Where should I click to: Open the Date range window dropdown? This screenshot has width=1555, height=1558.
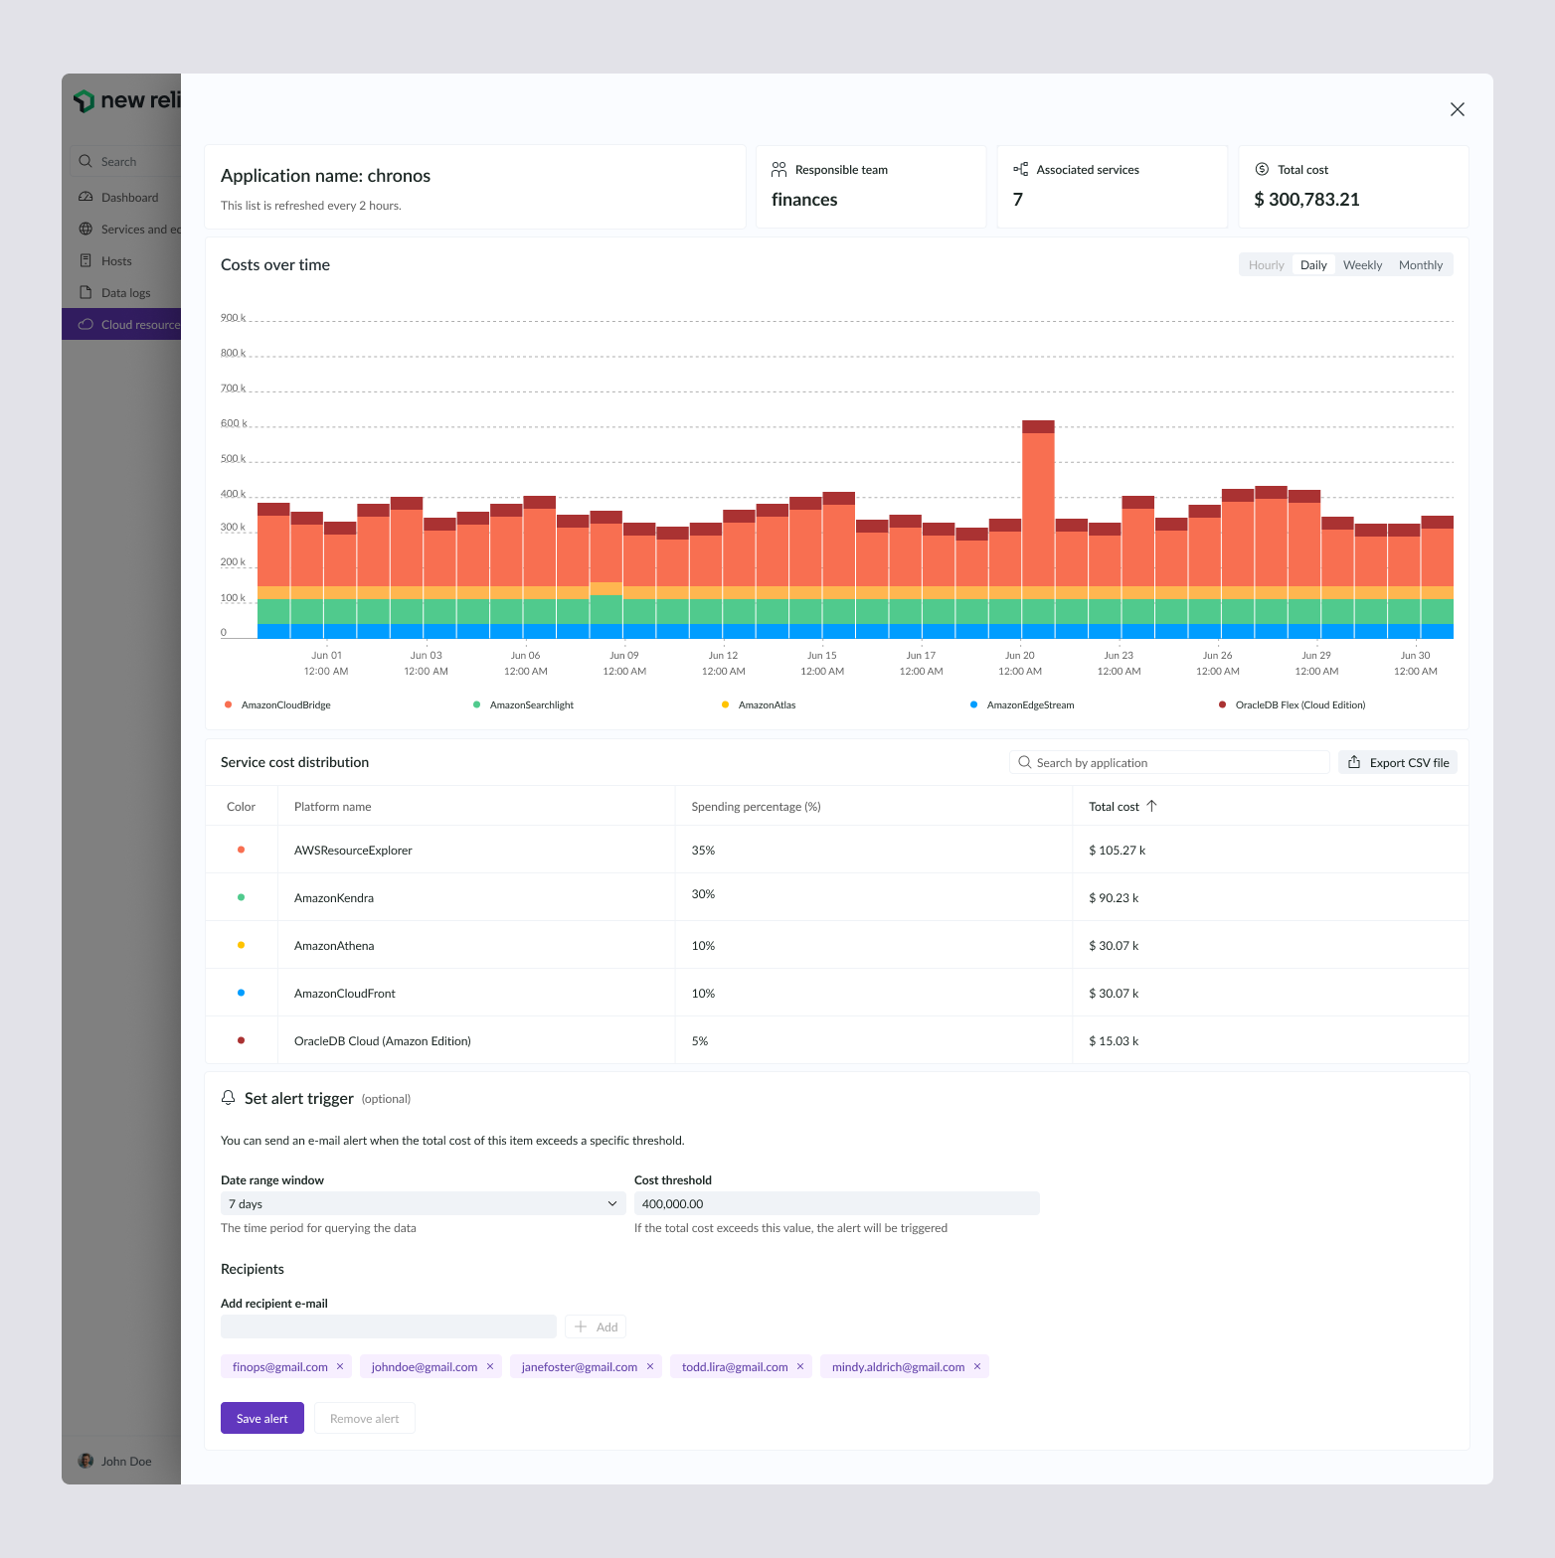(424, 1203)
